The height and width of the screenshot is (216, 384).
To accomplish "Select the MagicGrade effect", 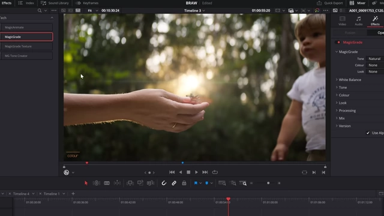I will tap(26, 37).
